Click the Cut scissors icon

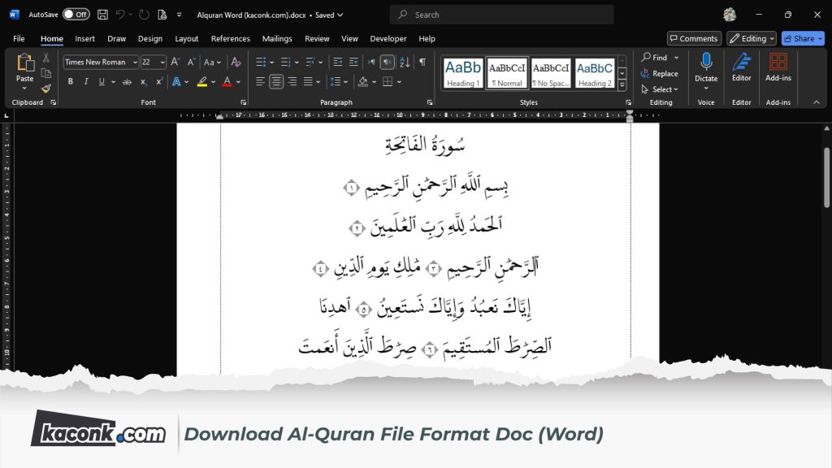(46, 58)
